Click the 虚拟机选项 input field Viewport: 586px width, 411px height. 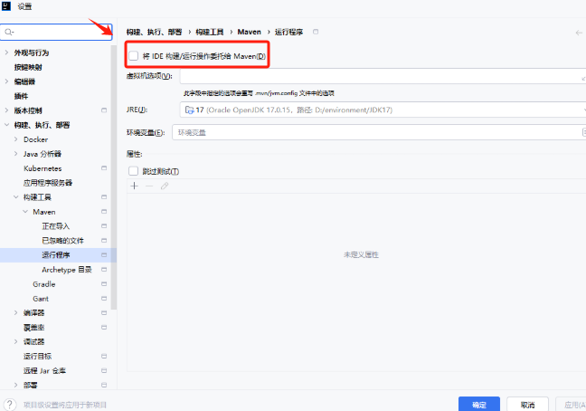383,76
